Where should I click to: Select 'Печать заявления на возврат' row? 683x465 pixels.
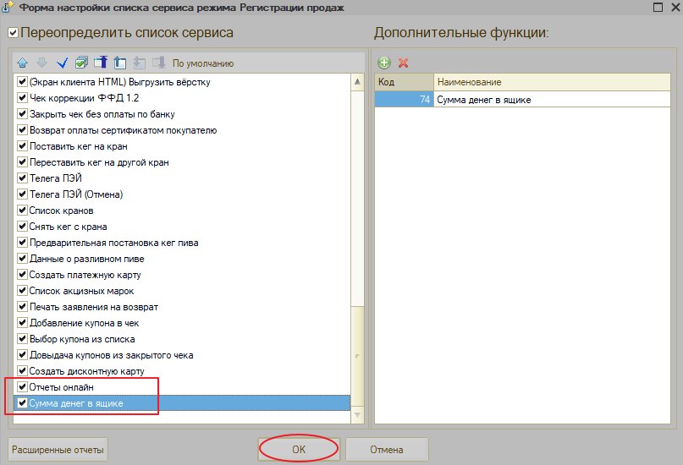tap(182, 307)
